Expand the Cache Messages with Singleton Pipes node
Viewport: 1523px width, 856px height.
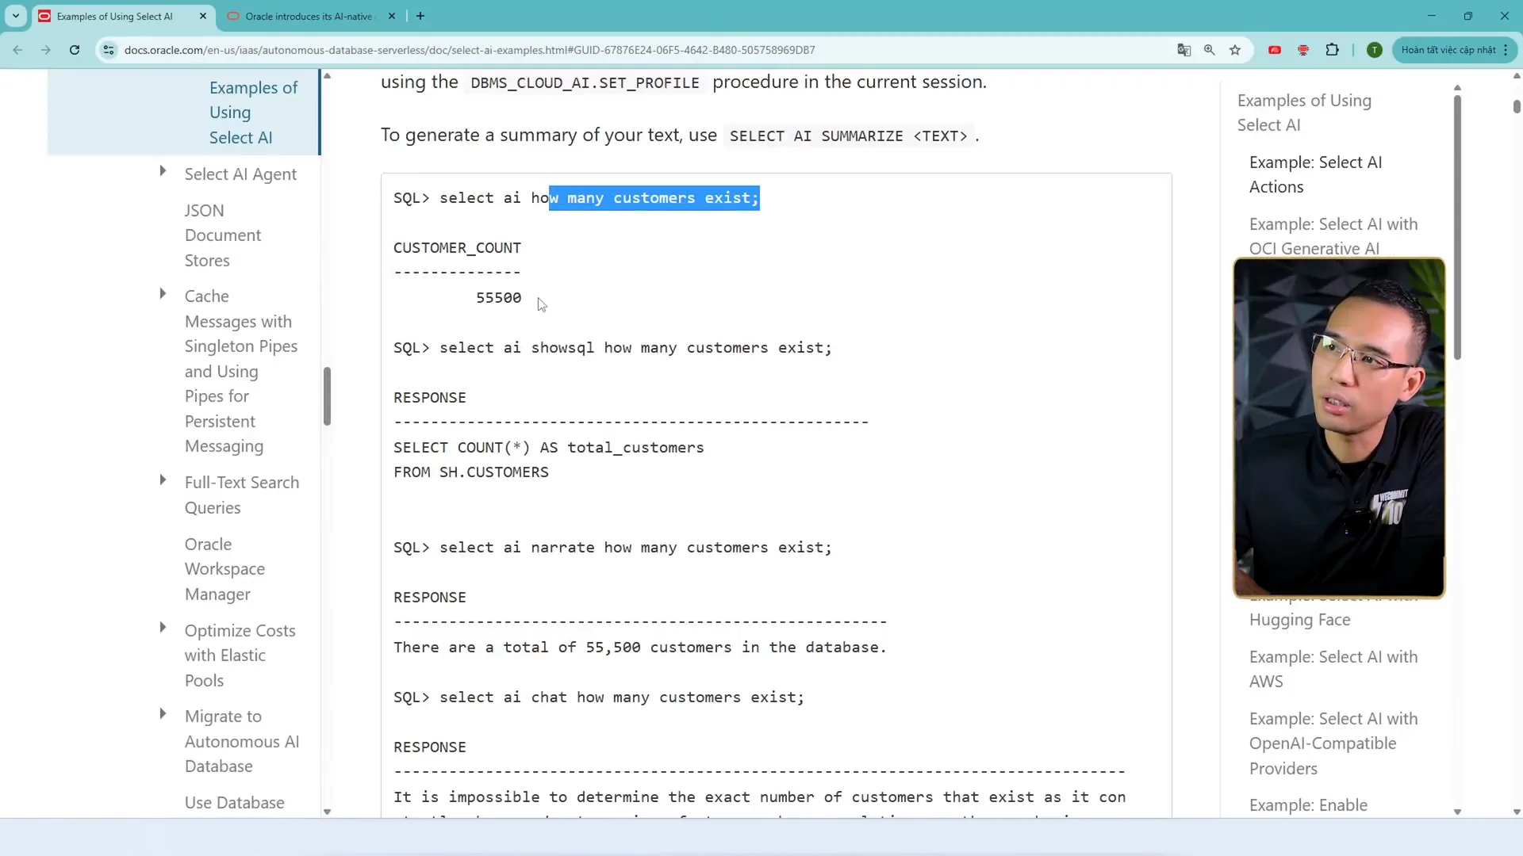pyautogui.click(x=163, y=293)
